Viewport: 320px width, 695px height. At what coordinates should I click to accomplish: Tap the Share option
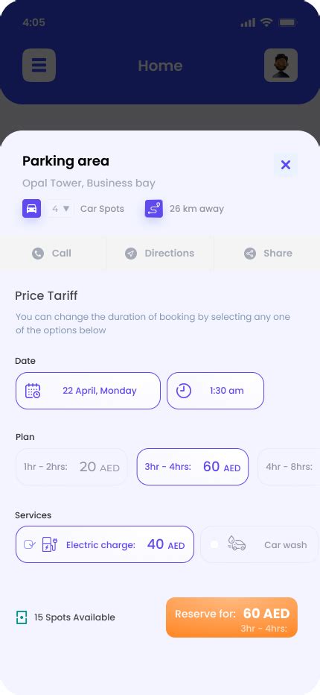pos(267,253)
